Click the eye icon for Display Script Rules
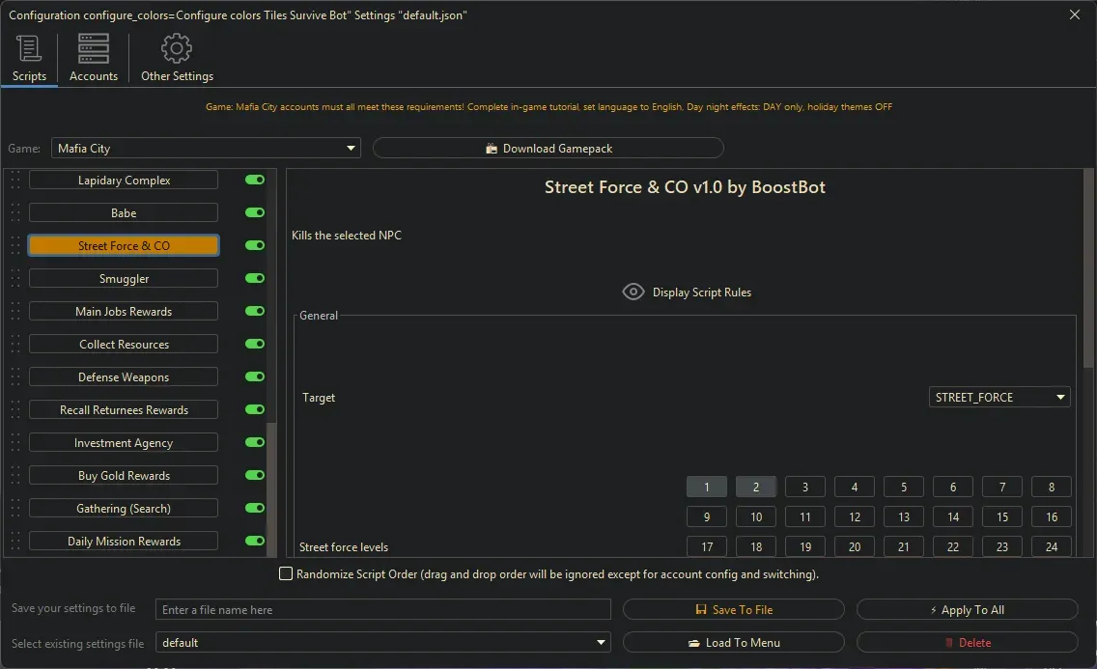This screenshot has width=1097, height=669. 633,292
